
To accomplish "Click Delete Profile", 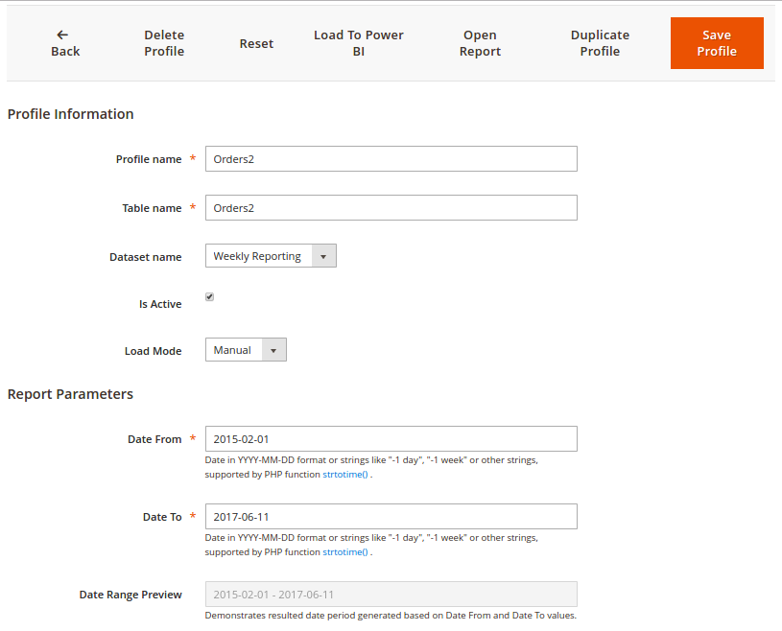I will click(164, 43).
